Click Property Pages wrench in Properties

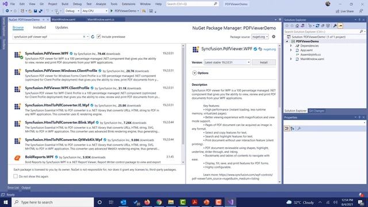point(299,129)
